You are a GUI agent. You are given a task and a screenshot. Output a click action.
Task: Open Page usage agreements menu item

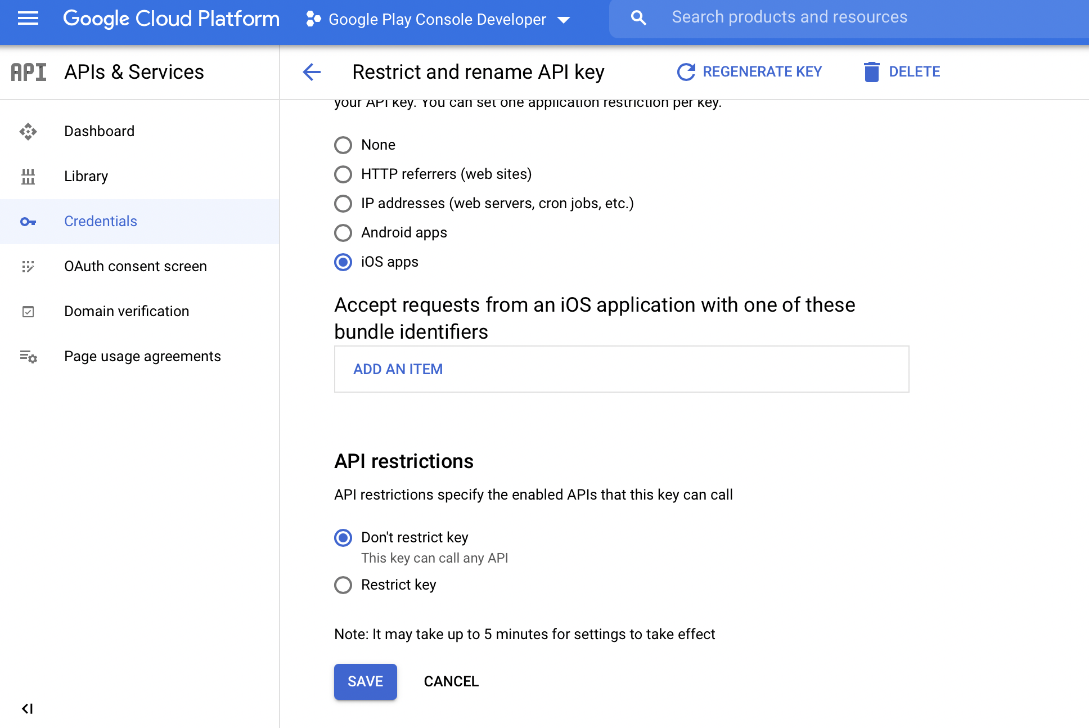139,356
